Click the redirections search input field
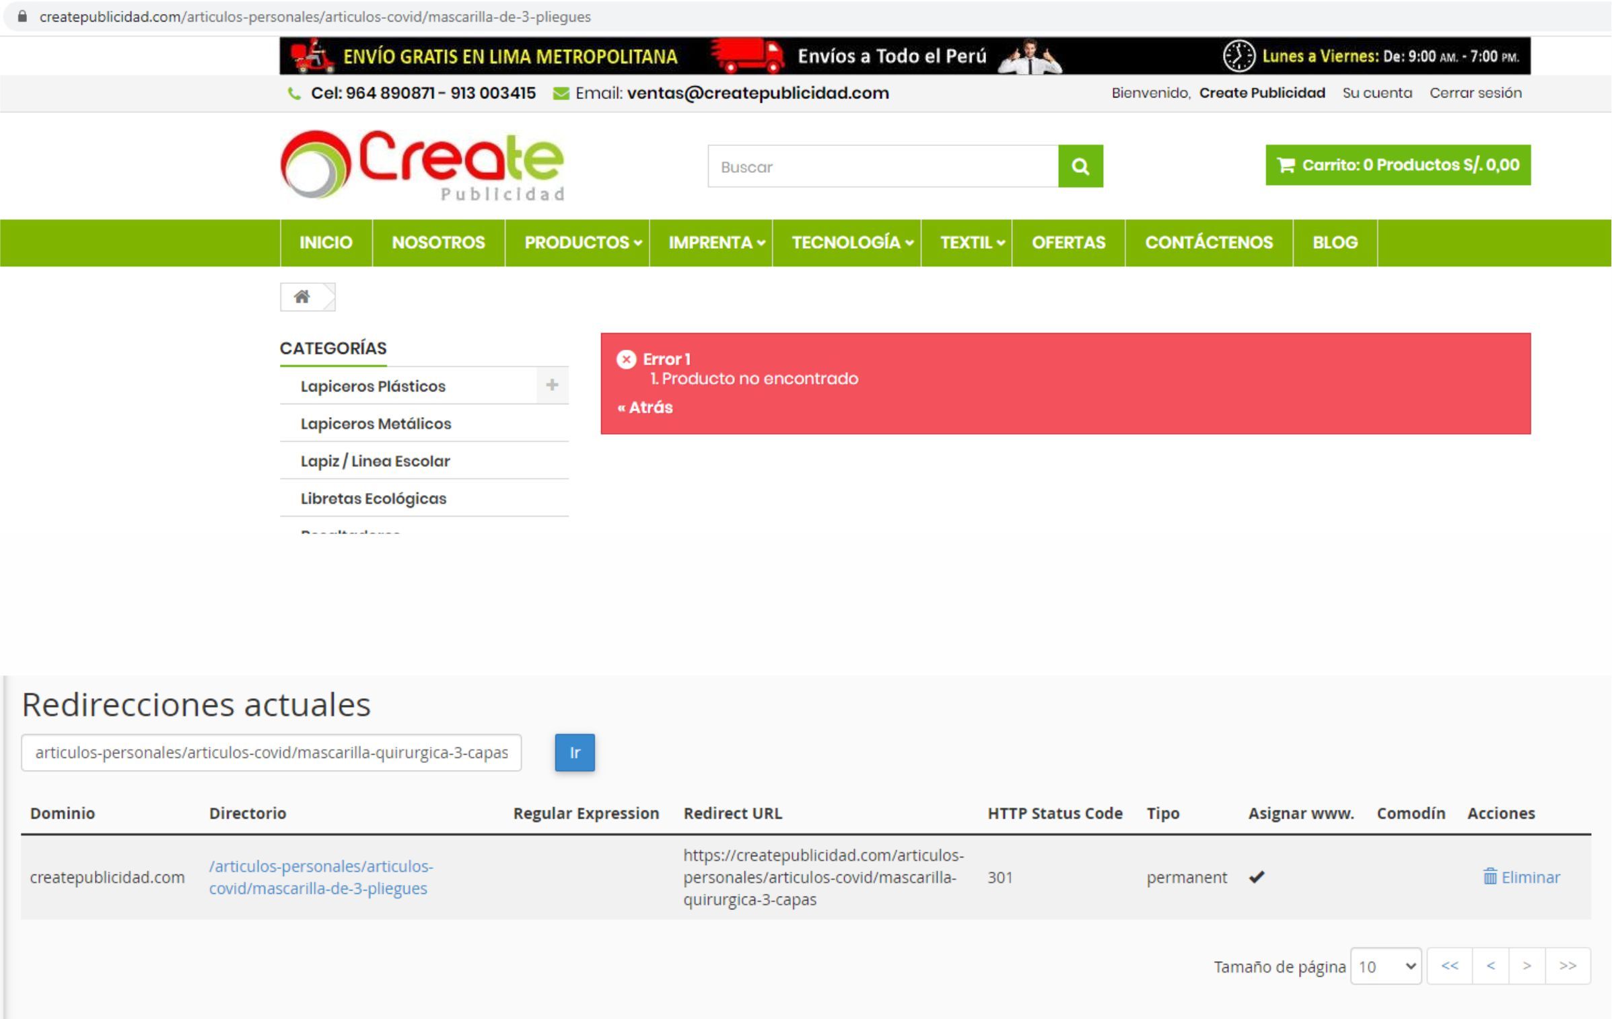Viewport: 1612px width, 1019px height. tap(271, 752)
